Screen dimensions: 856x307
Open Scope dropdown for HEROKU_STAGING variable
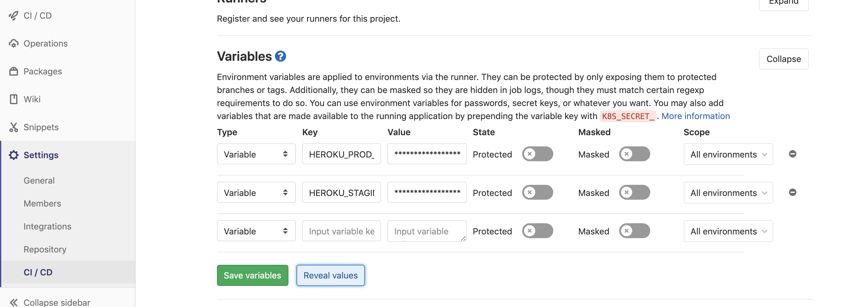coord(728,192)
